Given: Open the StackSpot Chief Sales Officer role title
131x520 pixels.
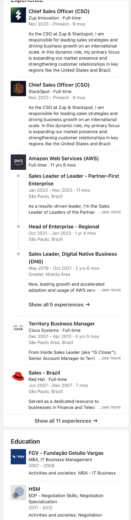Looking at the screenshot, I should 59,85.
